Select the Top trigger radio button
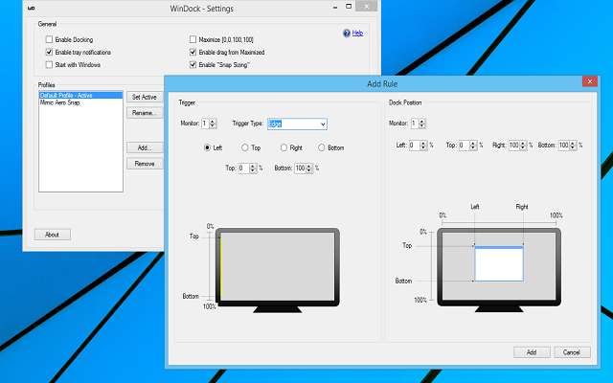This screenshot has width=613, height=383. pos(245,147)
